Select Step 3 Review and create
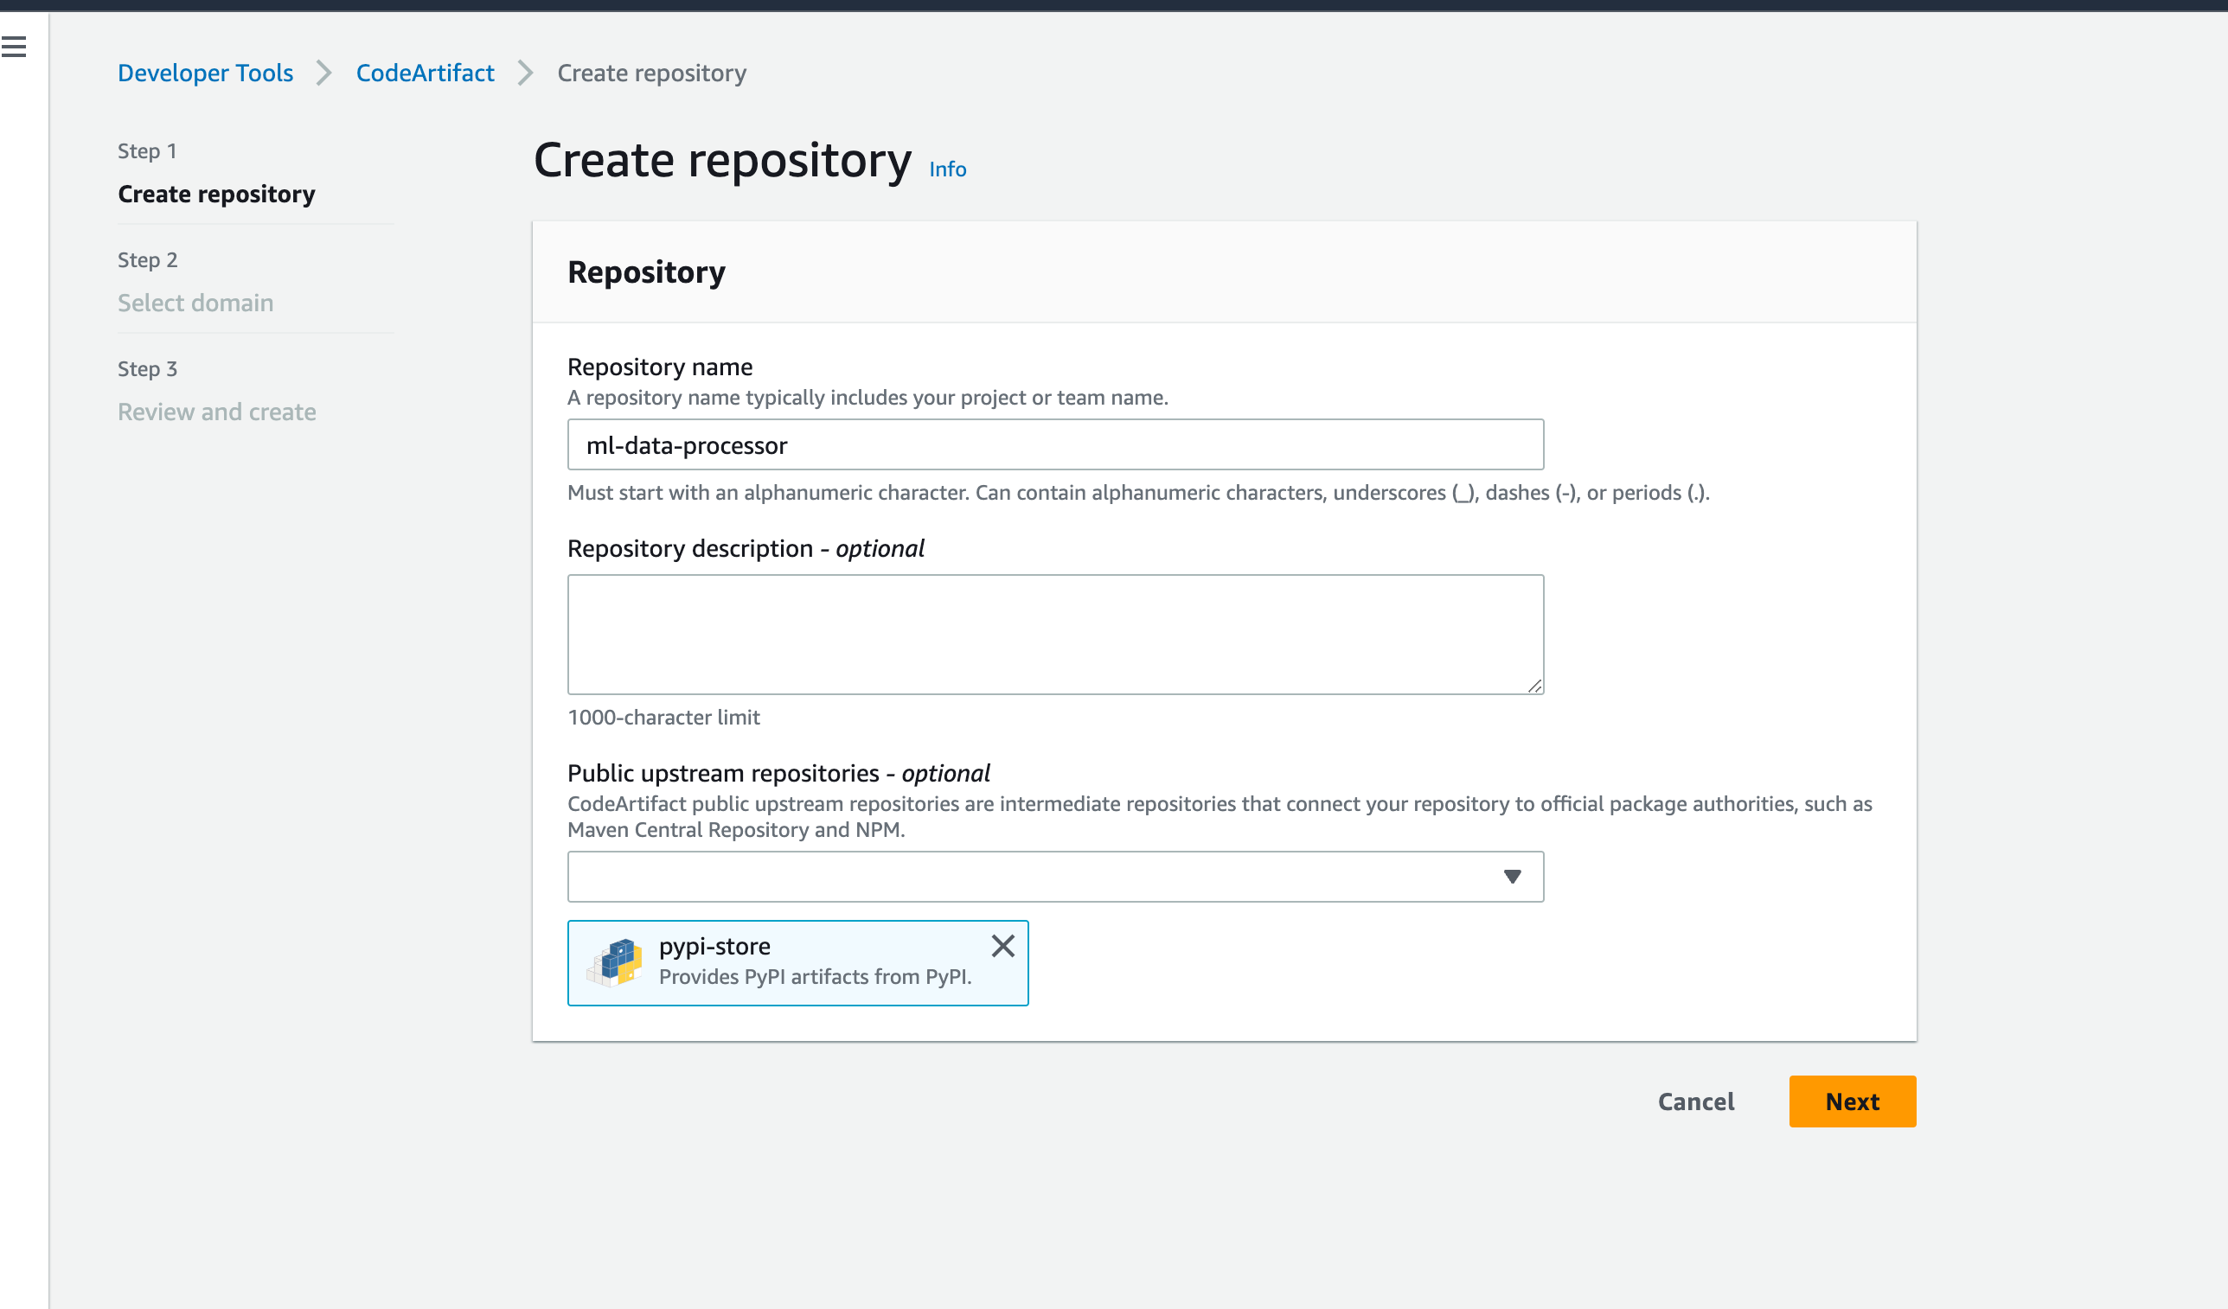This screenshot has width=2228, height=1309. coord(216,412)
